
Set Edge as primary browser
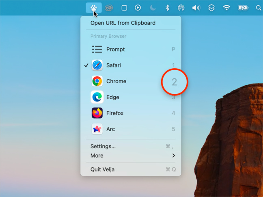[x=131, y=97]
